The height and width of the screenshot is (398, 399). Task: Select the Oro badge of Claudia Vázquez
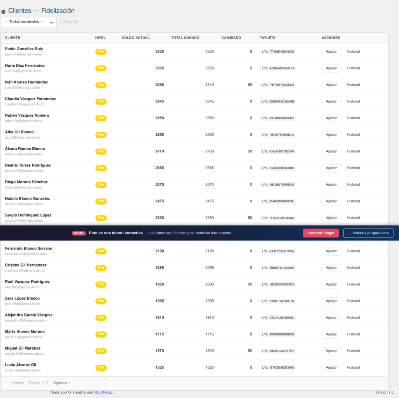pos(101,101)
